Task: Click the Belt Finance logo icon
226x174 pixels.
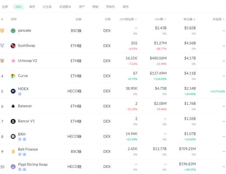Action: [13, 151]
